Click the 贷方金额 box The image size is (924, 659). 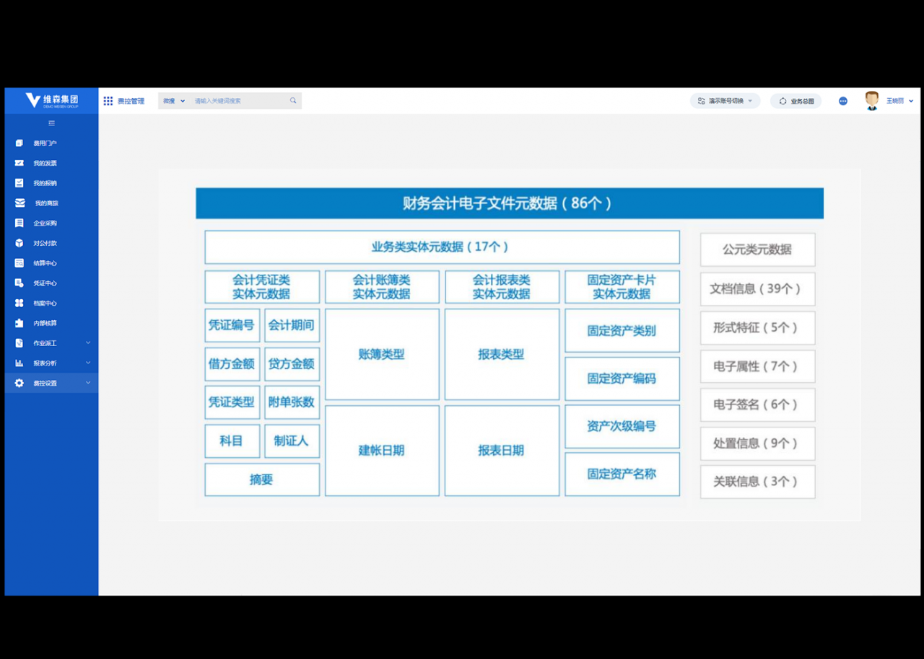click(x=292, y=364)
